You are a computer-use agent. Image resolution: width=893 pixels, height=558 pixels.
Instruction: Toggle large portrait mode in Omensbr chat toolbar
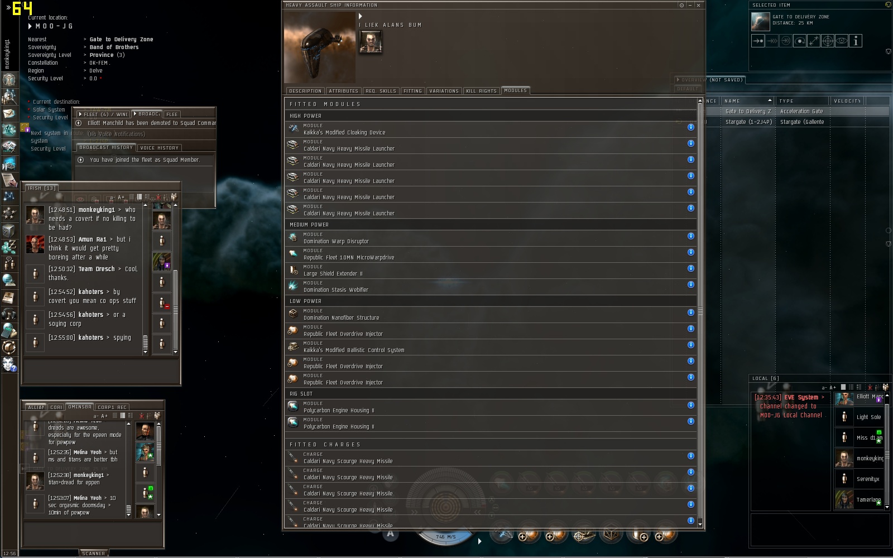pyautogui.click(x=131, y=416)
